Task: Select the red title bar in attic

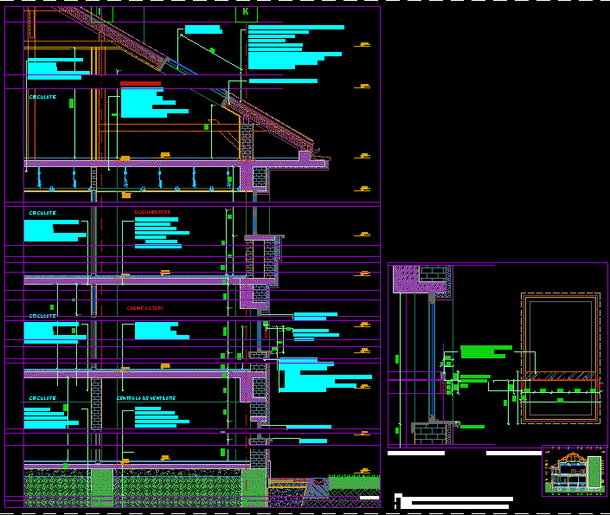Action: 140,84
